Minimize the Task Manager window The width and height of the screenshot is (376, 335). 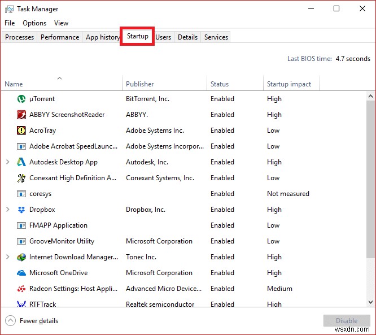(x=311, y=9)
